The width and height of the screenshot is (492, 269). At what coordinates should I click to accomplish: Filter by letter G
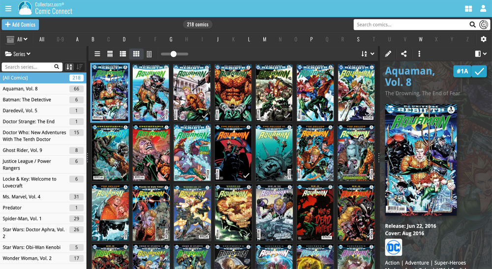(x=171, y=39)
